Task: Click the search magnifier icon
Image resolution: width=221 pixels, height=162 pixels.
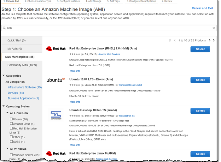Action: click(4, 28)
